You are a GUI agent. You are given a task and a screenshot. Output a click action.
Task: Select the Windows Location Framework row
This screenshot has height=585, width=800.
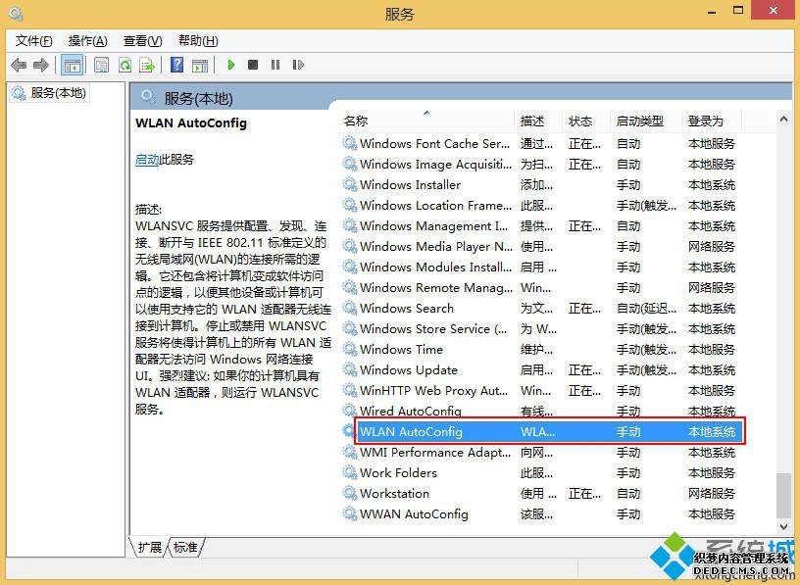point(542,206)
